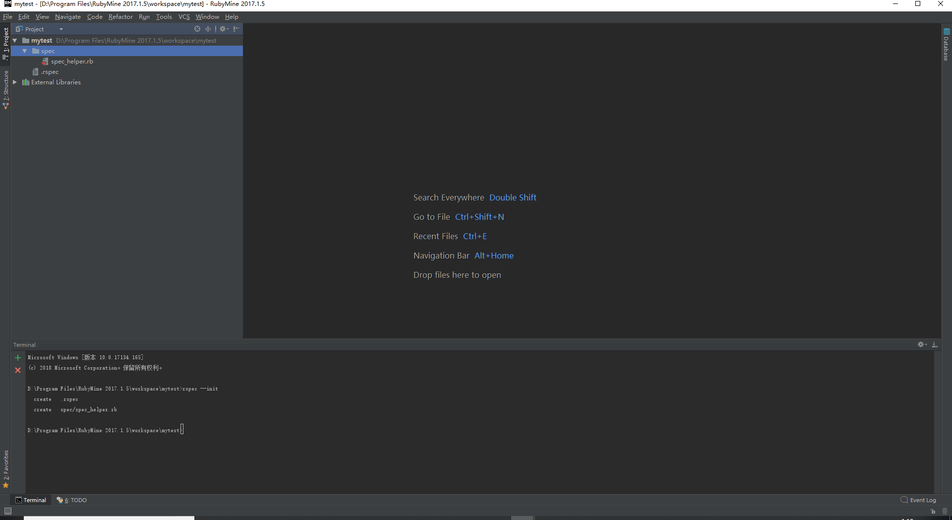
Task: Open the Navigate menu
Action: click(68, 17)
